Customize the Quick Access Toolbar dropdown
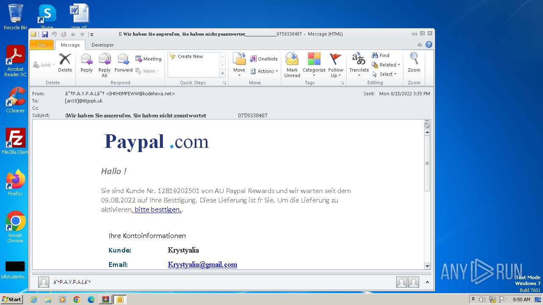The height and width of the screenshot is (305, 543). 91,34
